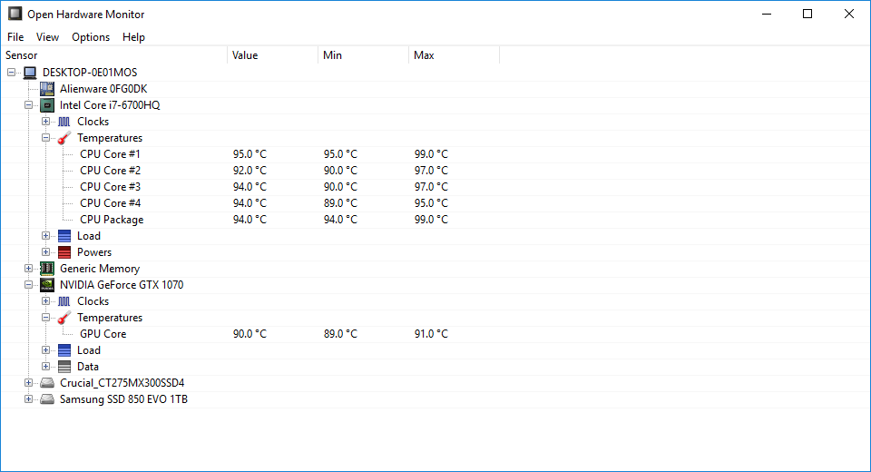Collapse the Intel Core i7-6700HQ node
This screenshot has width=871, height=472.
pos(28,105)
